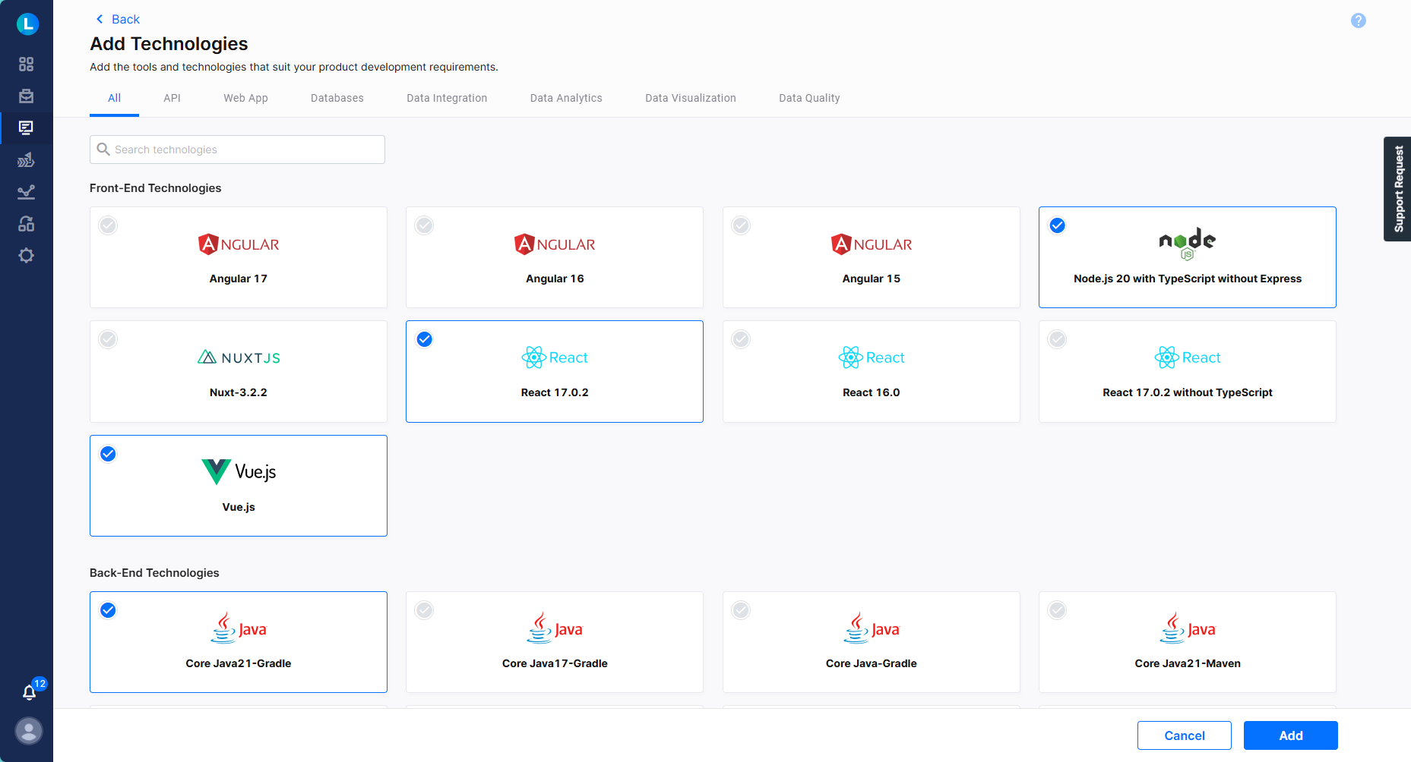This screenshot has height=762, width=1411.
Task: Deselect the React 17.0.2 card
Action: (x=424, y=339)
